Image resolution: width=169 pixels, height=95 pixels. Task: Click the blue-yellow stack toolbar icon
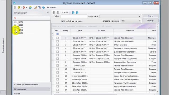tap(30, 7)
